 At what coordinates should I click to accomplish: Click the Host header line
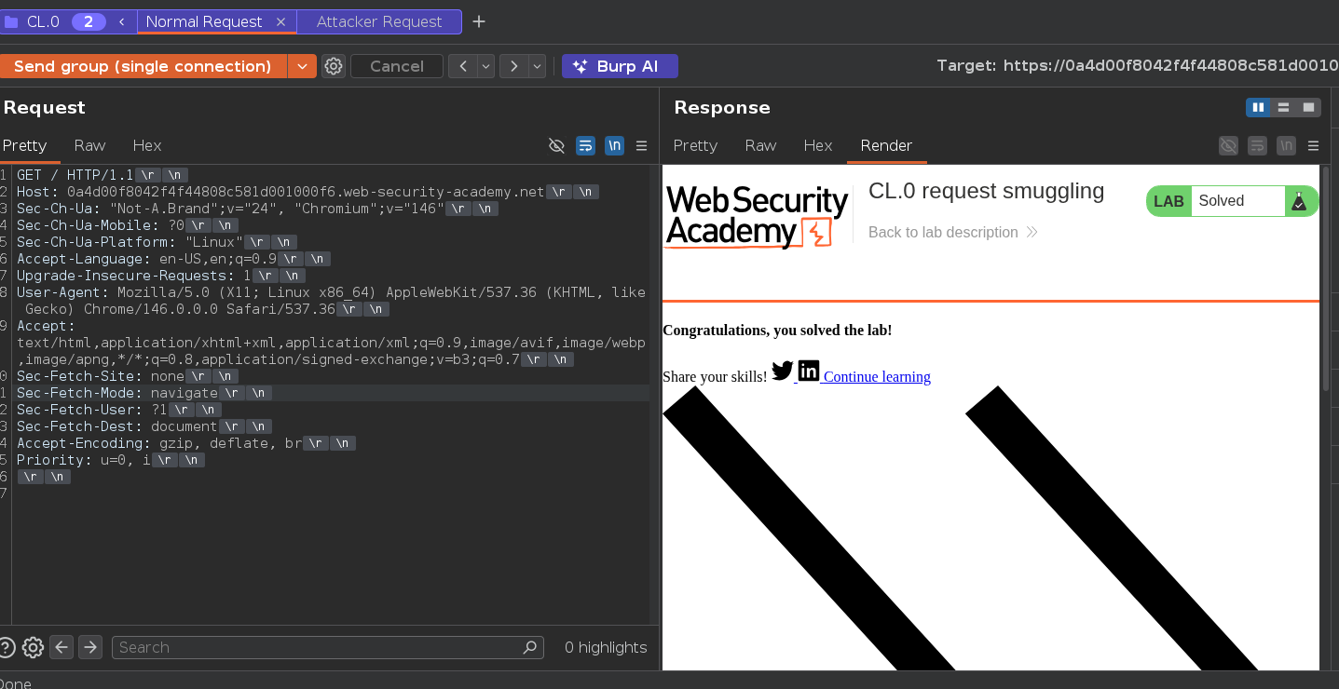pos(307,192)
